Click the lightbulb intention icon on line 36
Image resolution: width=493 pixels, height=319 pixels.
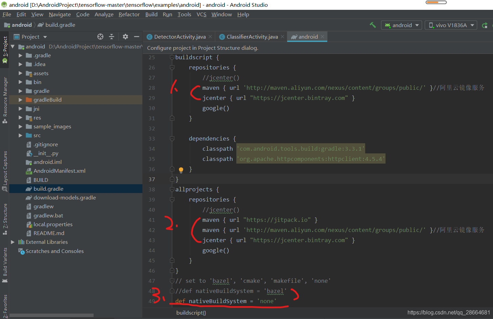pos(181,170)
